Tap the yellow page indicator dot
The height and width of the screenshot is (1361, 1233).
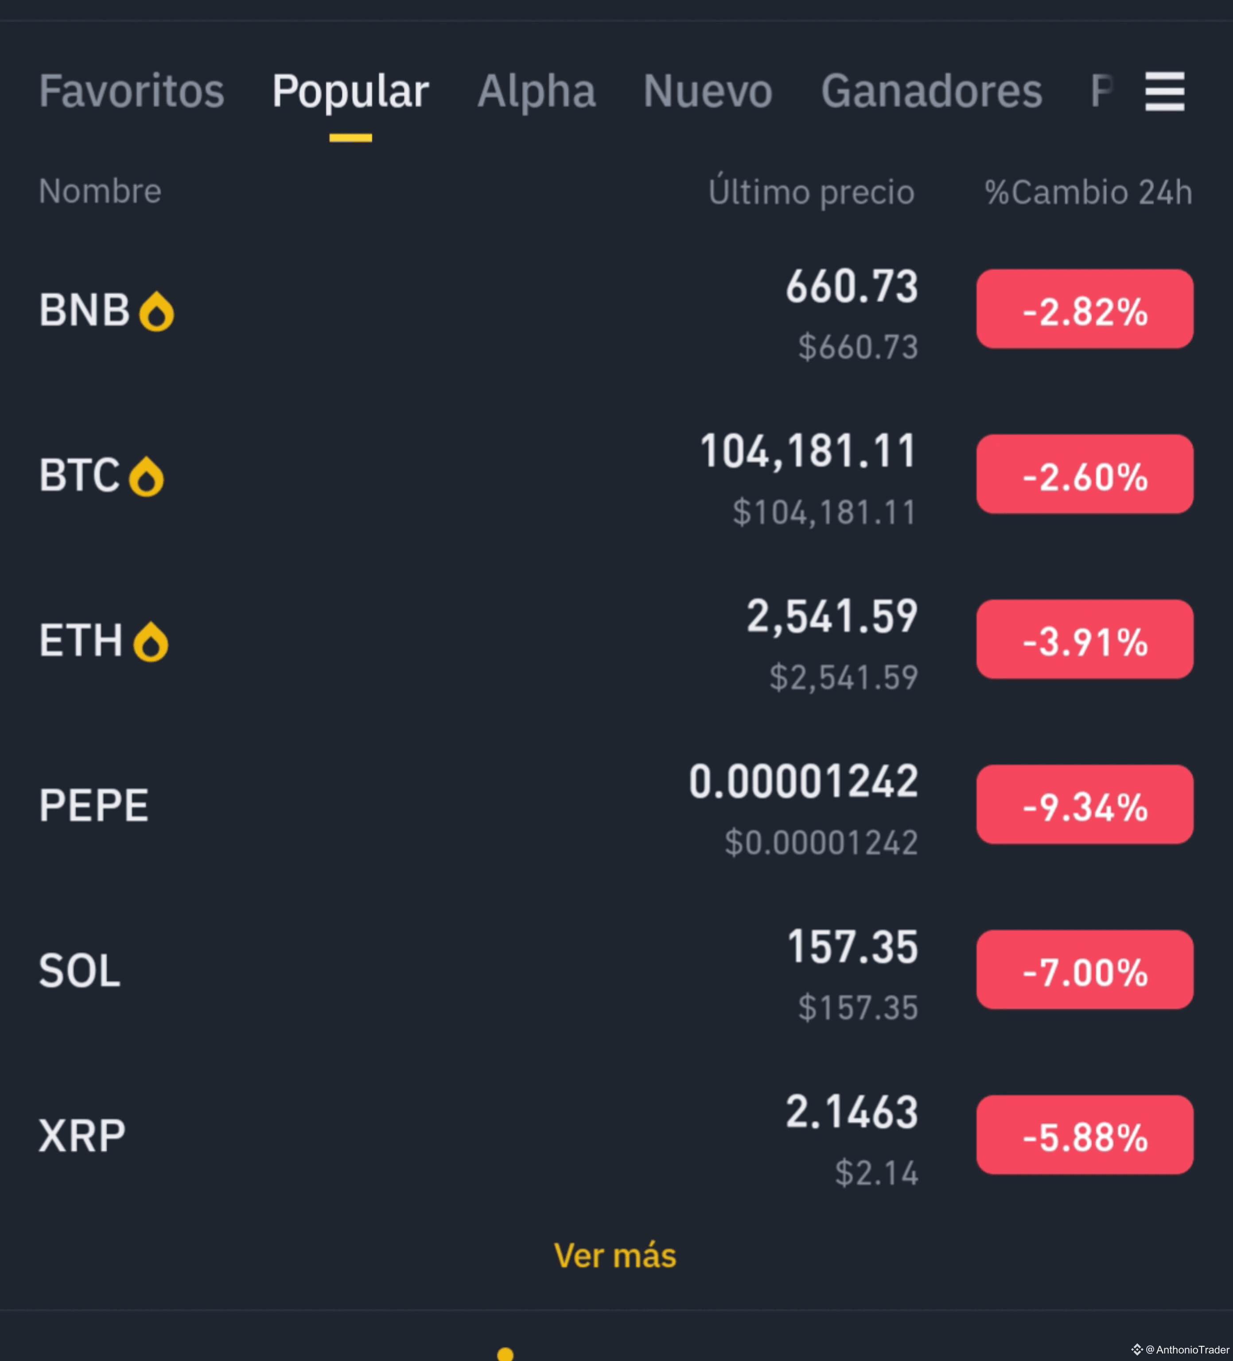point(505,1354)
